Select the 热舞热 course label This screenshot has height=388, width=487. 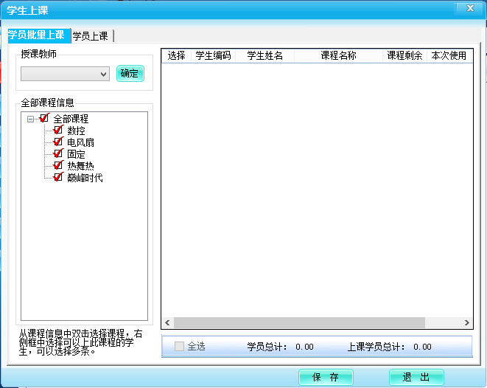pyautogui.click(x=80, y=166)
